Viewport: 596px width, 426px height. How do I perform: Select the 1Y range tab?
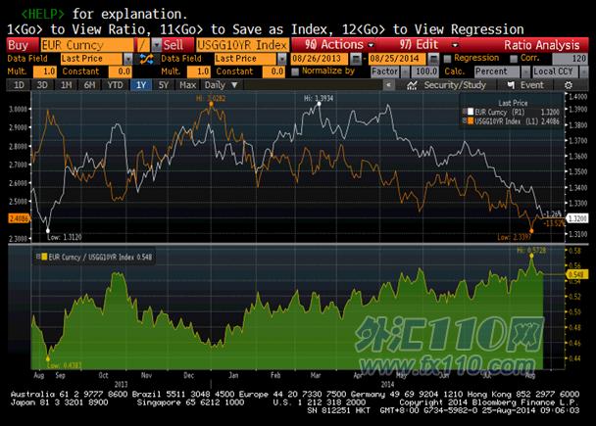point(141,85)
